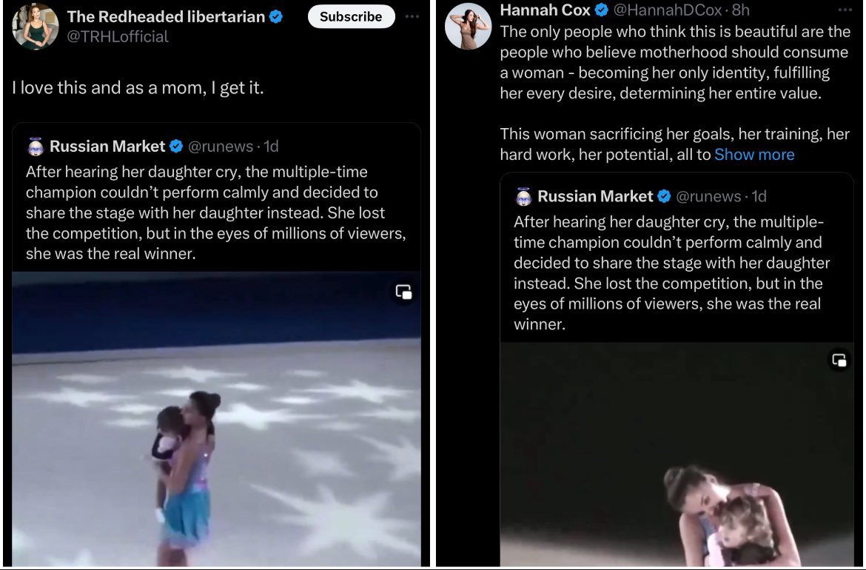Viewport: 866px width, 570px height.
Task: Click Russian Market avatar in left quote
Action: tap(36, 147)
